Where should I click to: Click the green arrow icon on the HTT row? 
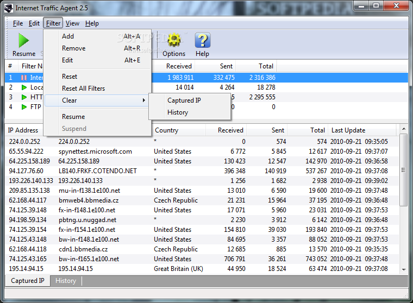pyautogui.click(x=24, y=97)
